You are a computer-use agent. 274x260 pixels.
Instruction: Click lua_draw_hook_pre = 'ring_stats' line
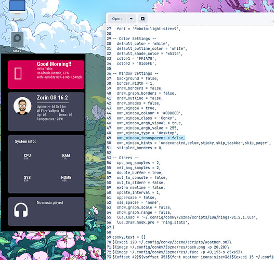pos(153,223)
